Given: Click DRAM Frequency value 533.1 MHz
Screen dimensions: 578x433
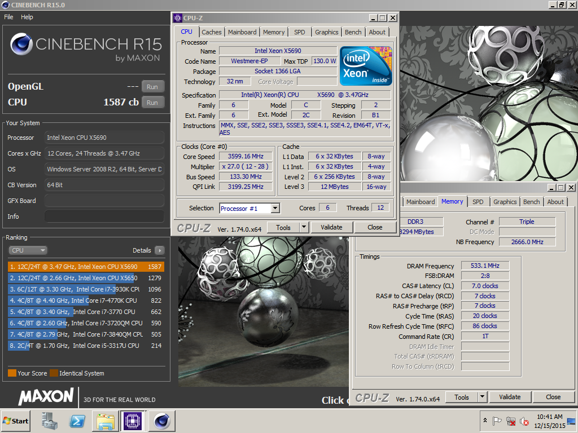Looking at the screenshot, I should [x=485, y=266].
